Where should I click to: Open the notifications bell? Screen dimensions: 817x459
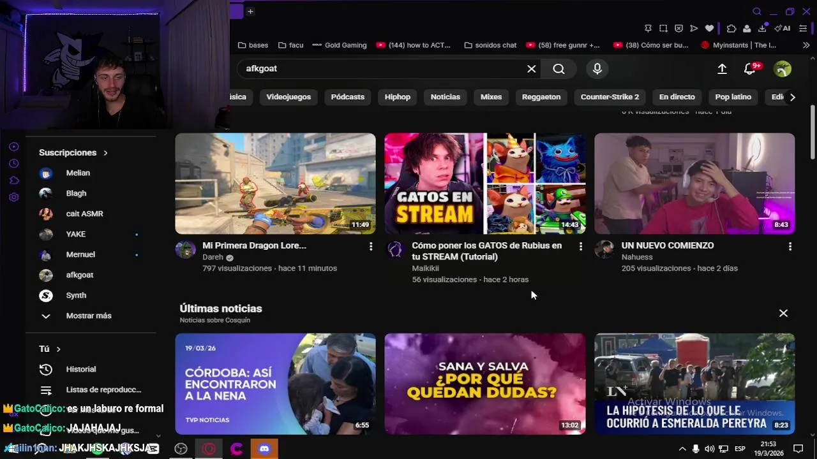click(x=751, y=69)
